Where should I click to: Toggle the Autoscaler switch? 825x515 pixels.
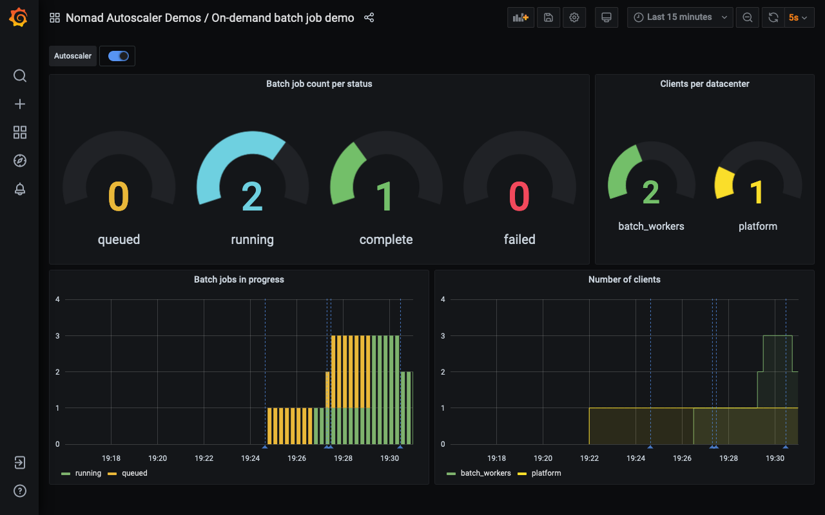pyautogui.click(x=119, y=56)
